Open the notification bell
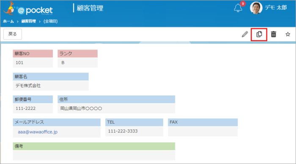 click(x=238, y=8)
